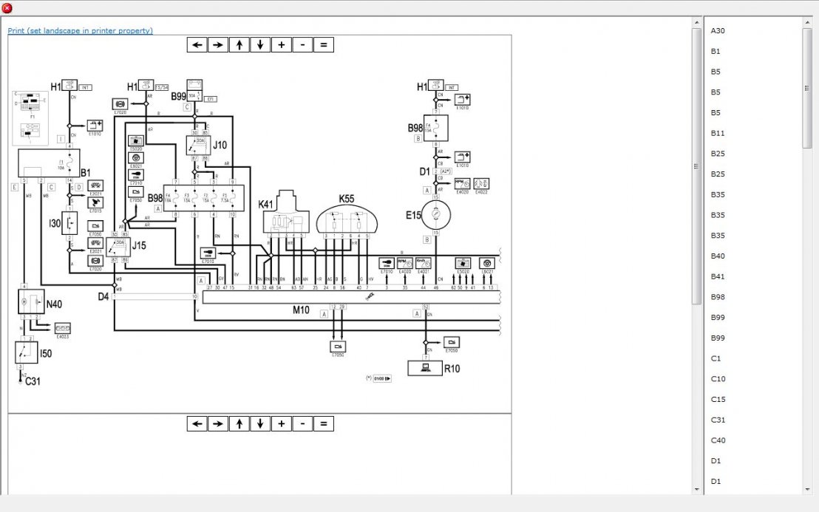Pan down using the arrow above the diagram
Image resolution: width=819 pixels, height=512 pixels.
tap(260, 45)
